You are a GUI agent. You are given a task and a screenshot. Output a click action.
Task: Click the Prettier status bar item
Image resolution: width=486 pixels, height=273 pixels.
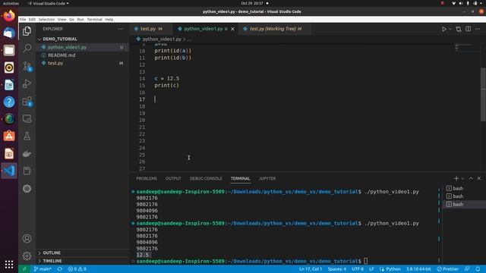click(x=447, y=269)
